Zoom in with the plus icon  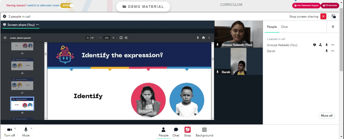(x=113, y=38)
